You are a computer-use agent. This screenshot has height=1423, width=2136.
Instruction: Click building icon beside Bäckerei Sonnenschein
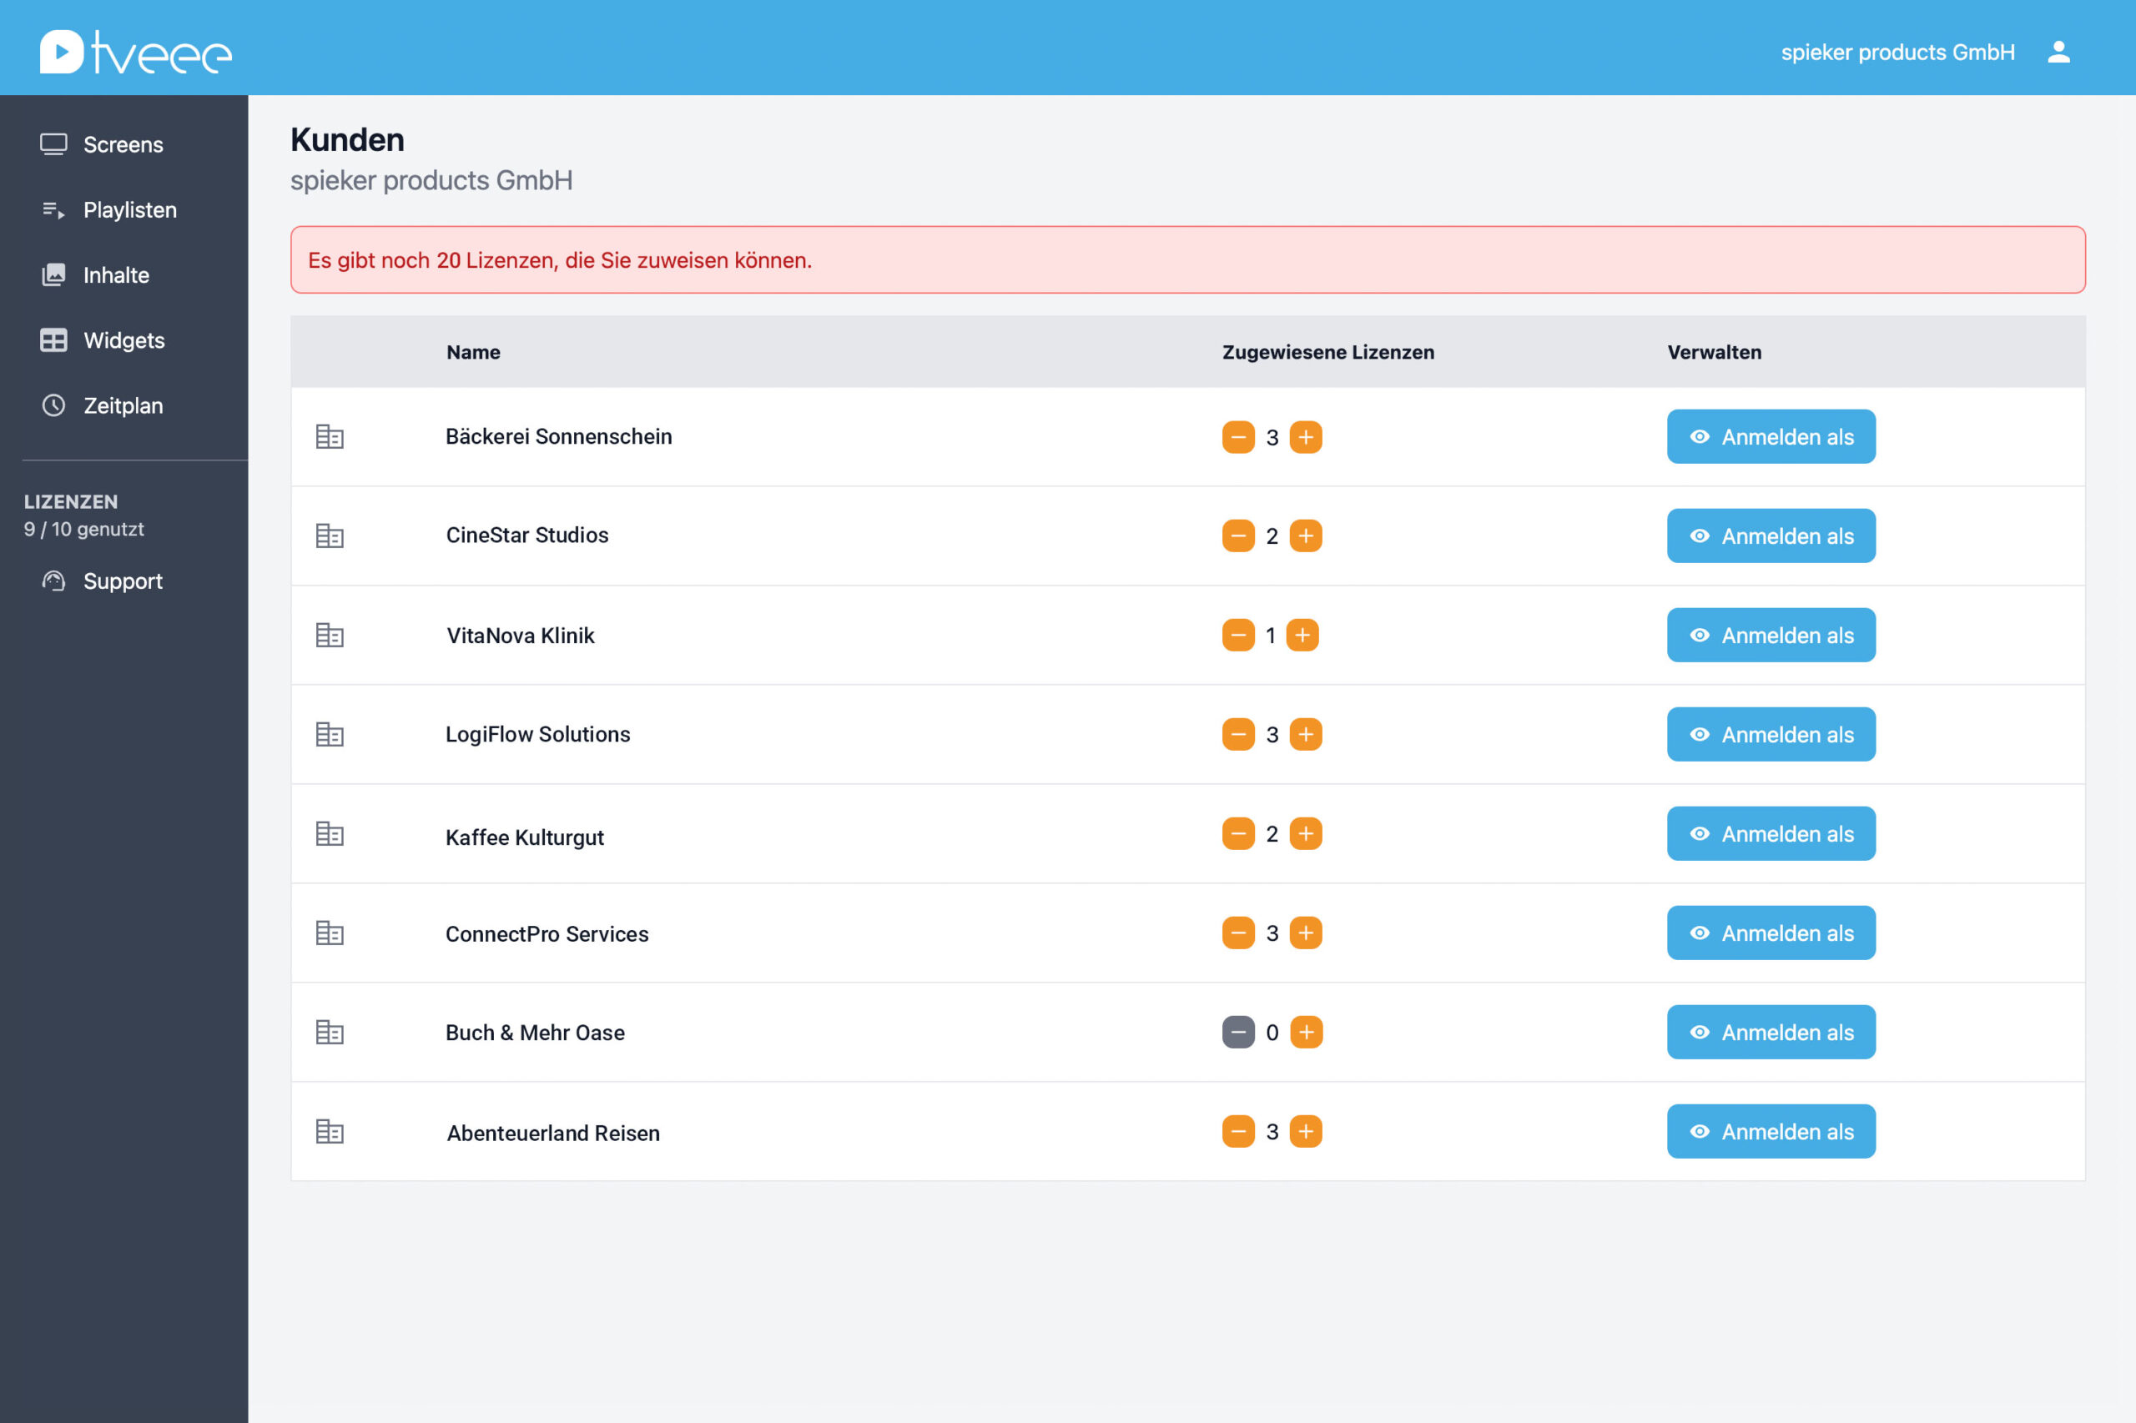click(330, 436)
